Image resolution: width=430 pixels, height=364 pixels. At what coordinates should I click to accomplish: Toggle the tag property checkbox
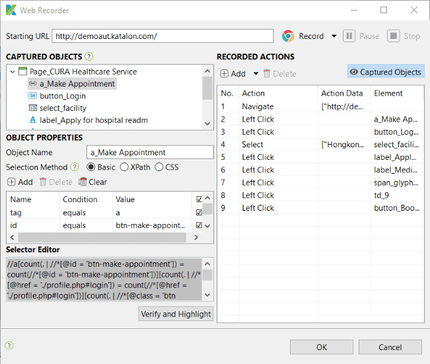199,212
